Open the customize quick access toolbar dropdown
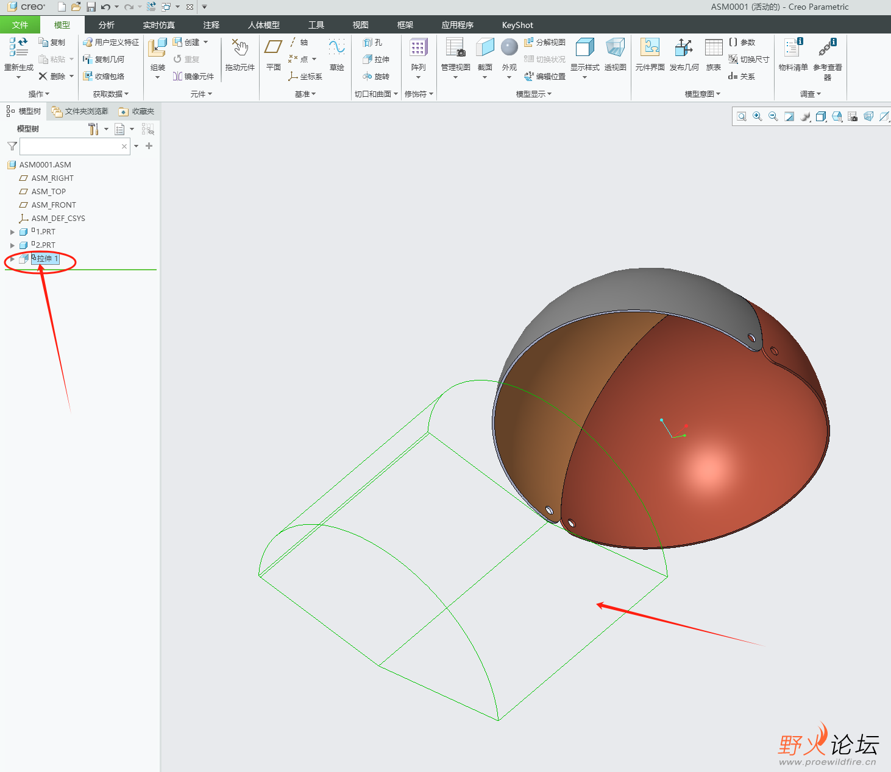This screenshot has width=891, height=772. click(x=204, y=7)
